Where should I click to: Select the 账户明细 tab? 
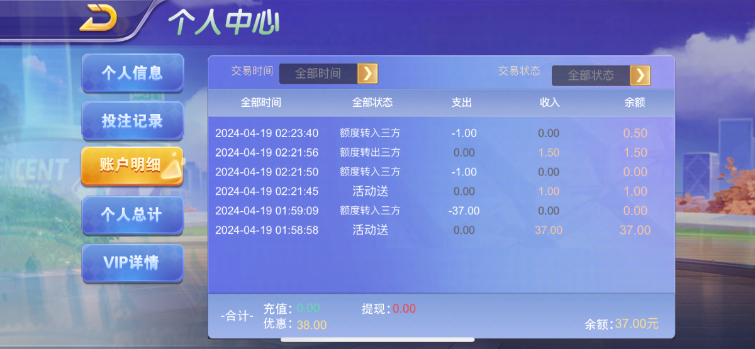[x=131, y=166]
